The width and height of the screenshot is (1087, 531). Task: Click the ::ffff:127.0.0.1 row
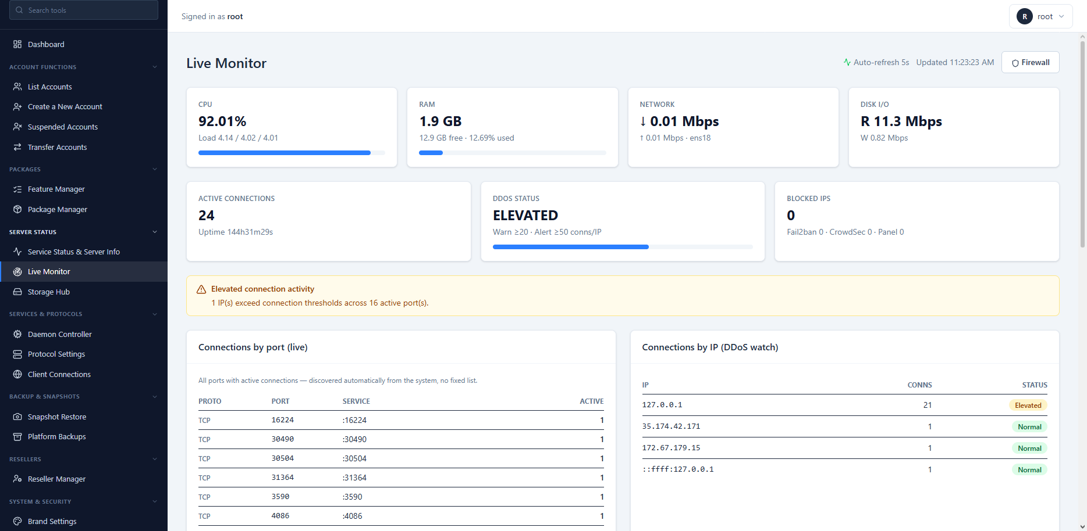(x=844, y=469)
